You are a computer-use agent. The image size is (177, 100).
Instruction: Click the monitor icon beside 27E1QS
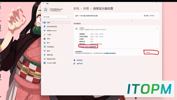[76, 29]
